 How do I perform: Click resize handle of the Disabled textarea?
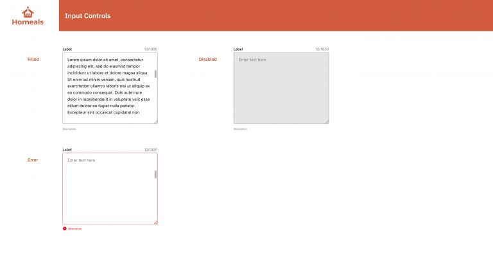pyautogui.click(x=327, y=122)
